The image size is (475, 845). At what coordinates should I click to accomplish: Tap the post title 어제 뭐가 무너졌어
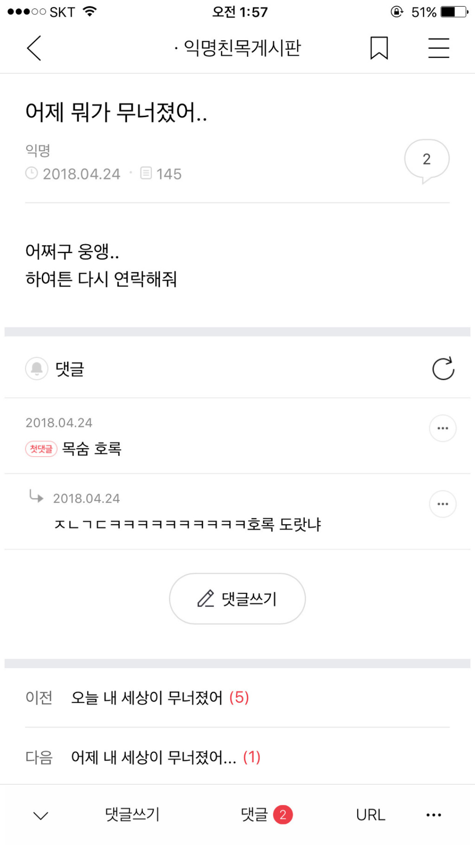click(x=117, y=112)
